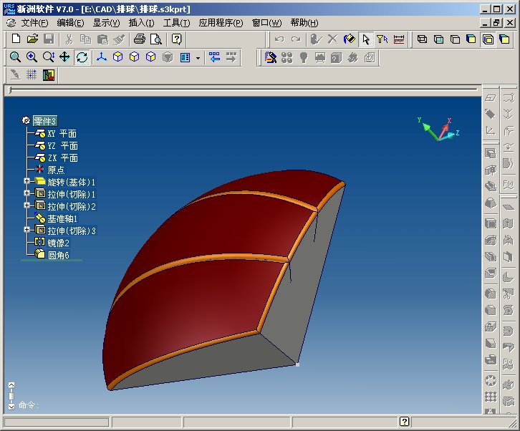Toggle the grid display icon

point(32,74)
